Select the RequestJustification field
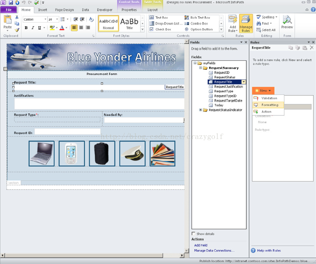This screenshot has height=264, width=316. click(x=228, y=86)
